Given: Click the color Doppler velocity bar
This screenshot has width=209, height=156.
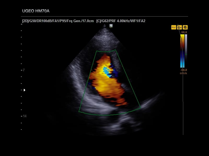Looking at the screenshot, I should pos(182,51).
